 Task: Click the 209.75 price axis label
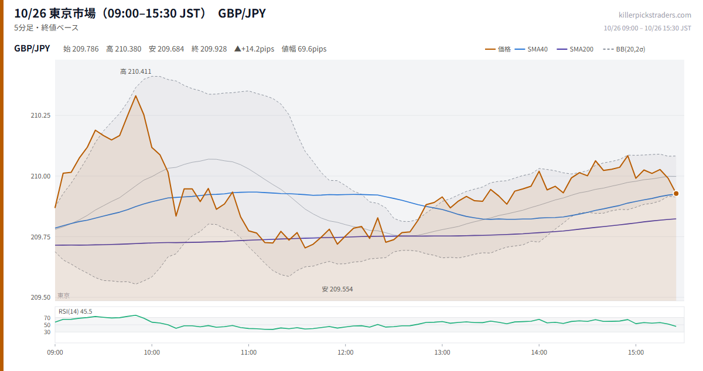(40, 237)
